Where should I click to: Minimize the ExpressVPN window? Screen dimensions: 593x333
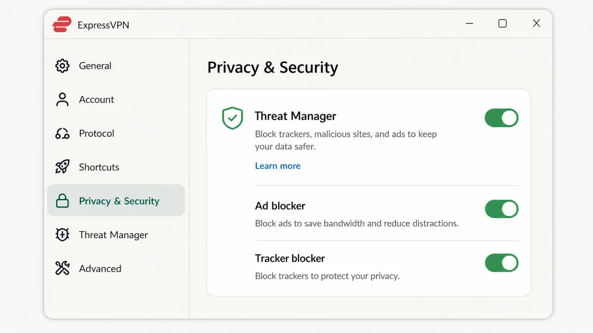click(x=469, y=23)
